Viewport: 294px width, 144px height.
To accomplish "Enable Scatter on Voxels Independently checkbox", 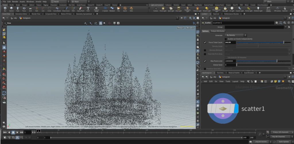I will pyautogui.click(x=226, y=39).
